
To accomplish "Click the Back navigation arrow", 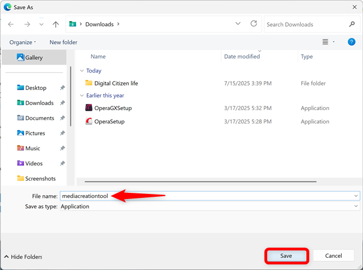I will point(11,24).
